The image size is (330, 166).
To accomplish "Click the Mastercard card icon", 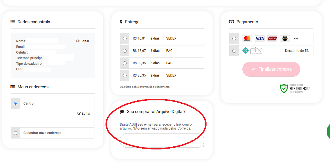I will (x=247, y=38).
